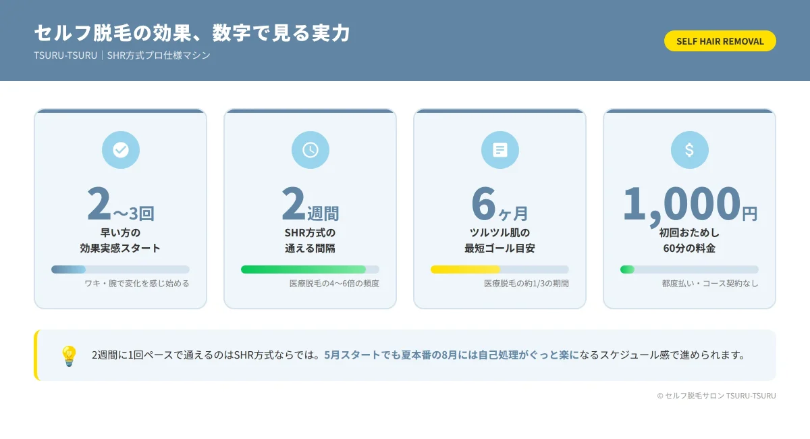The width and height of the screenshot is (810, 439).
Task: Click the subtitle TSURU-TSURU｜SHR方式プロ仕様マシン
Action: click(122, 55)
